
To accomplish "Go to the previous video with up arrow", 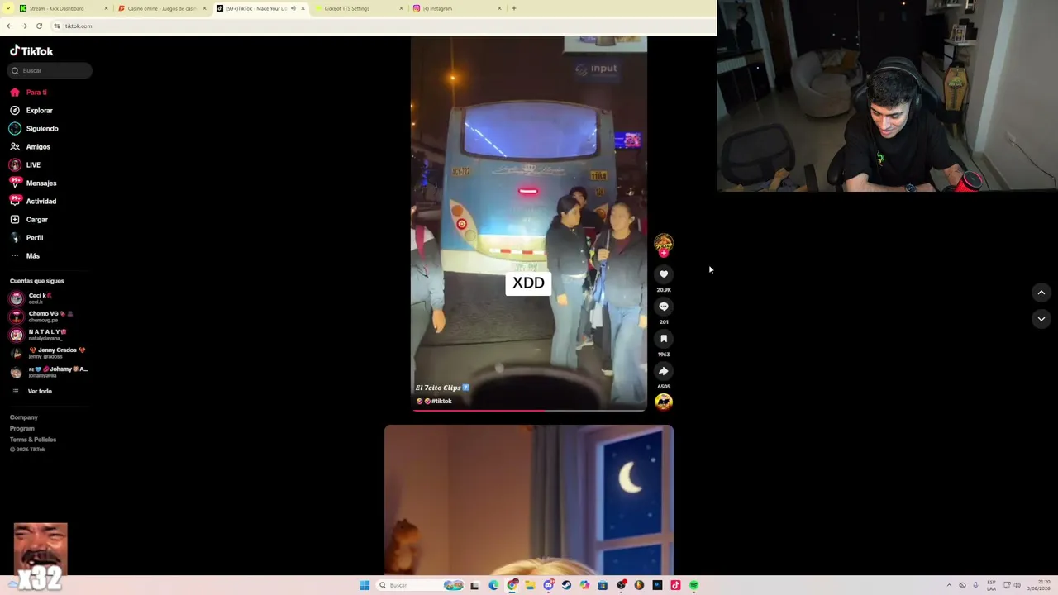I will coord(1041,293).
